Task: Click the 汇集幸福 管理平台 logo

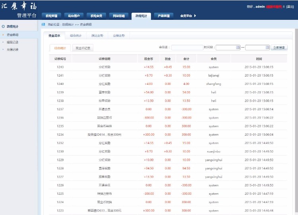Action: [x=19, y=10]
